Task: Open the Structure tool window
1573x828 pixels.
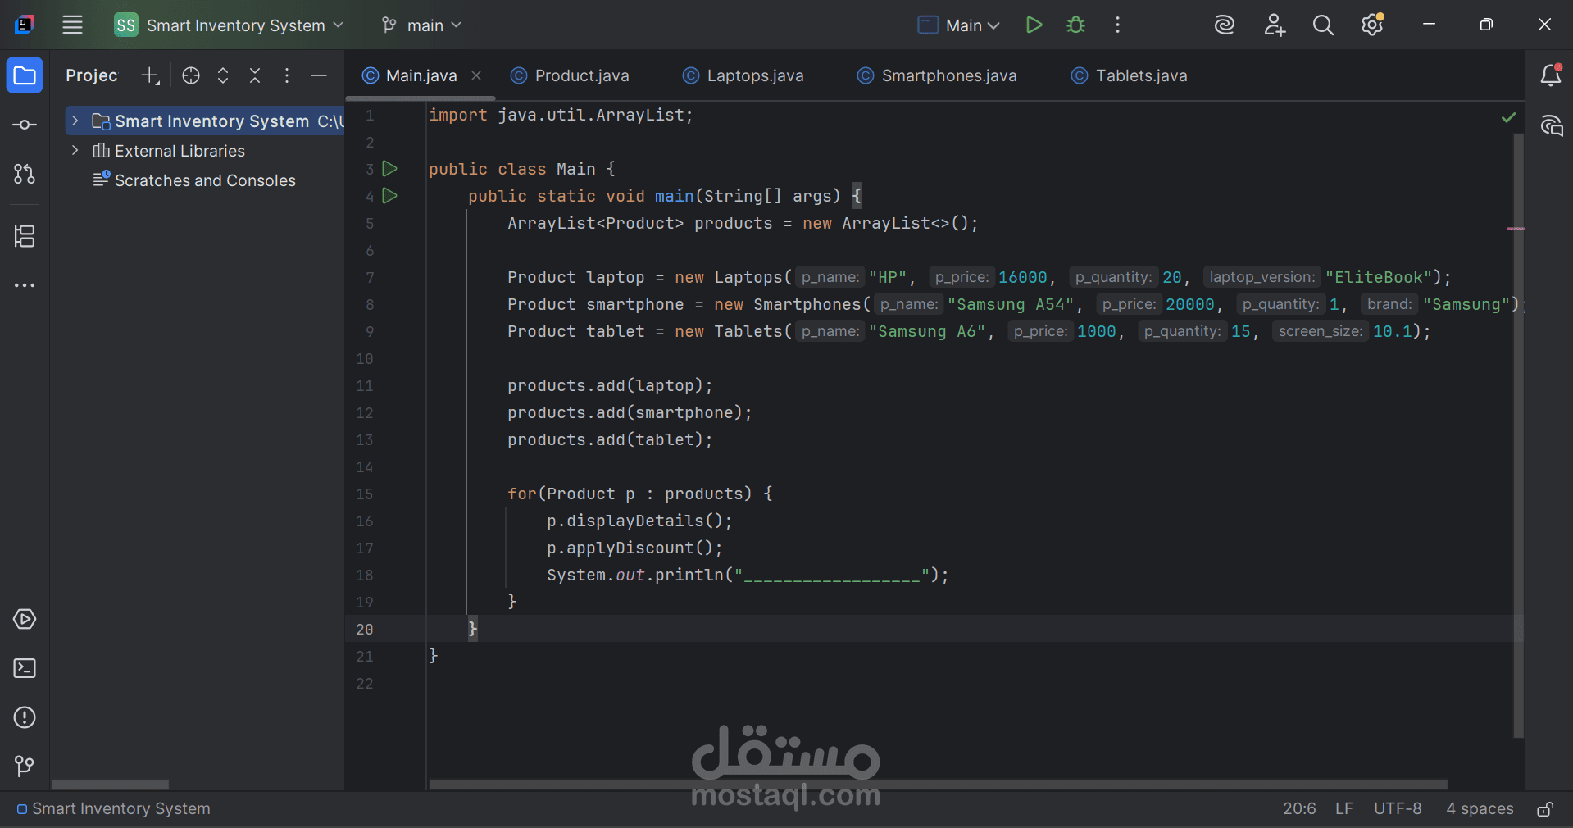Action: point(25,236)
